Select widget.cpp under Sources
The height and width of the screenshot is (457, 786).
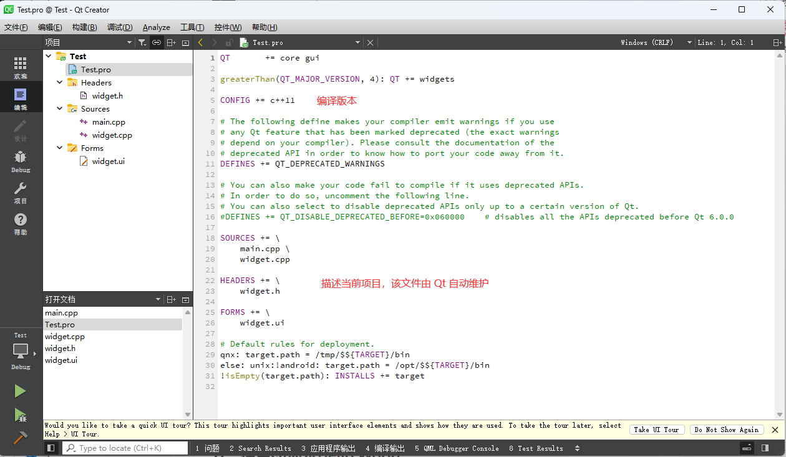112,135
